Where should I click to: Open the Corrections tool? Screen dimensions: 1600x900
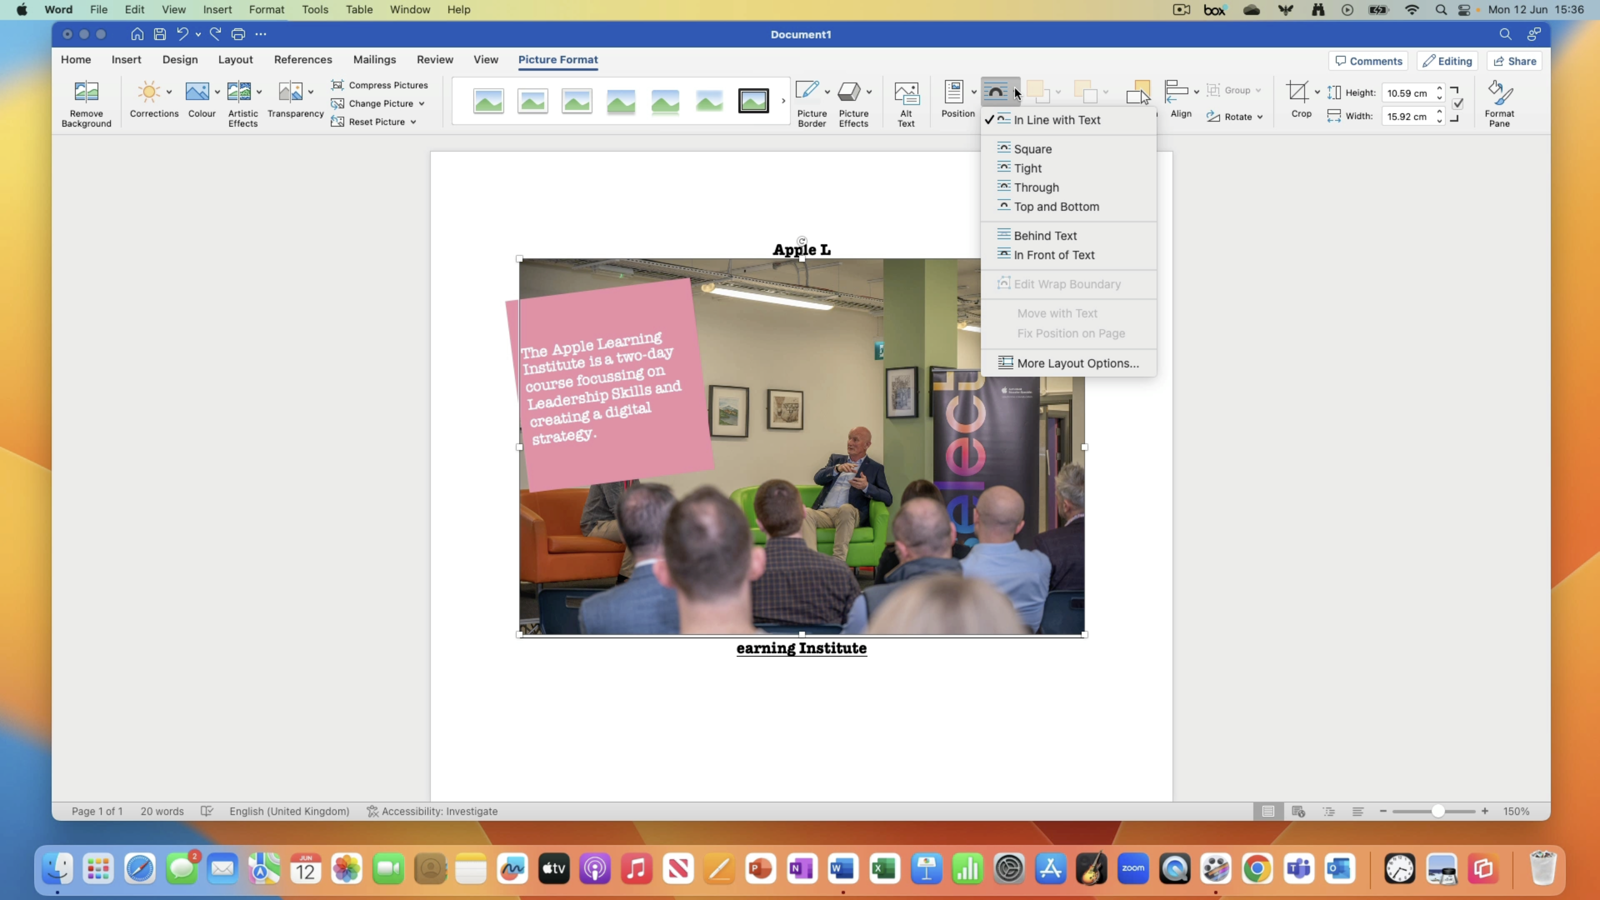pyautogui.click(x=149, y=92)
